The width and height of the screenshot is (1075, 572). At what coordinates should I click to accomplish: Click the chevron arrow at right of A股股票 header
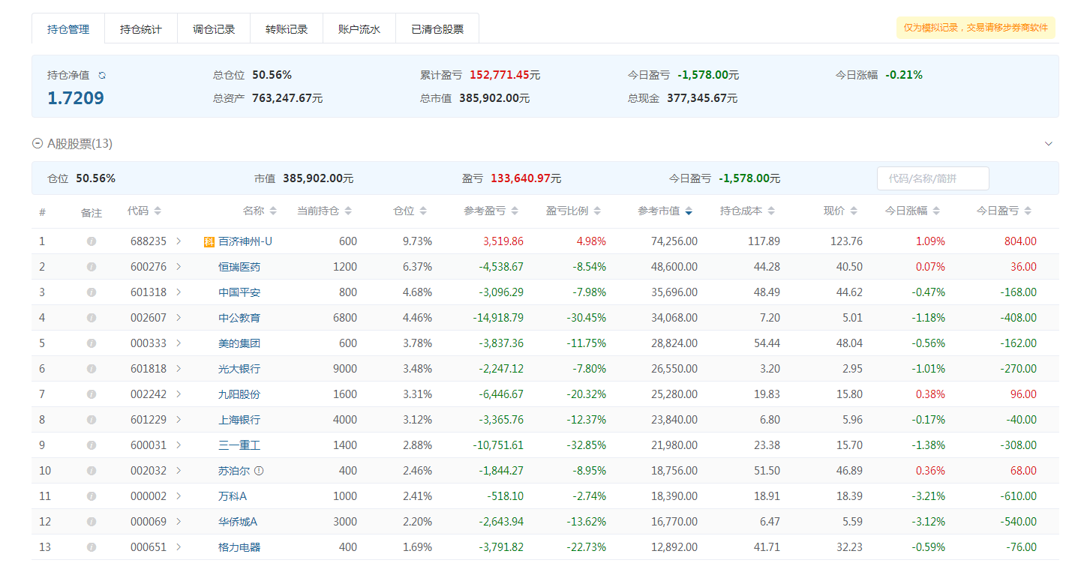[1049, 143]
